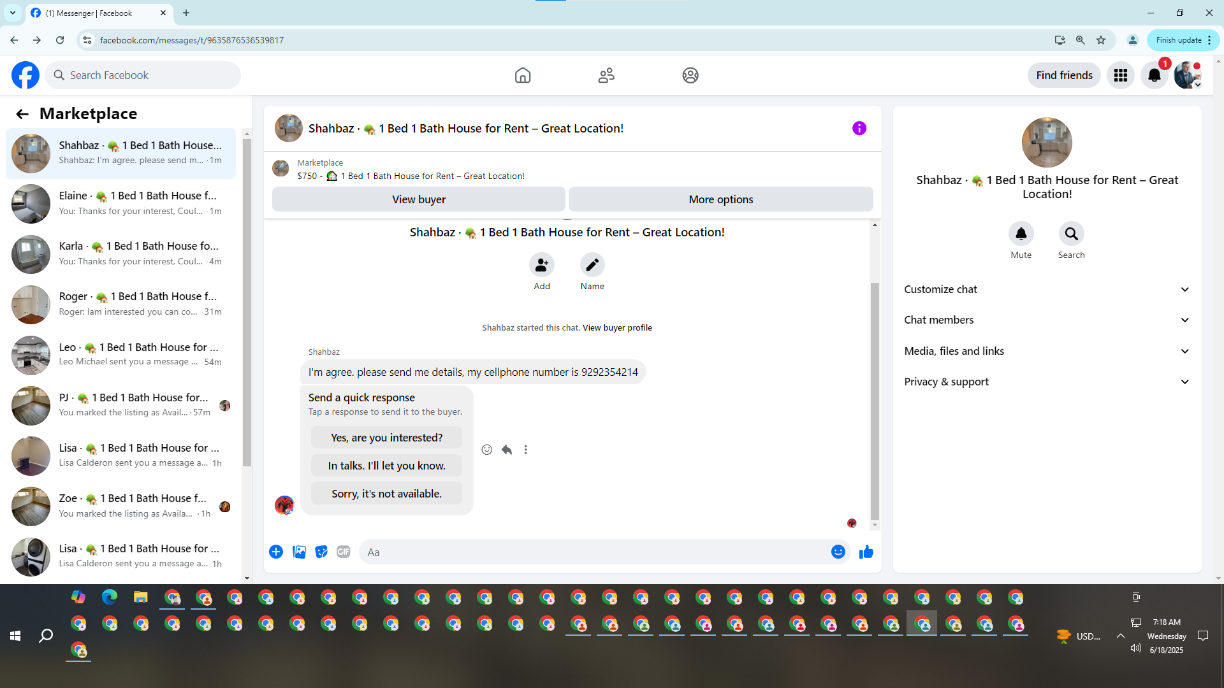Open conversation information purple icon
The image size is (1224, 688).
click(x=859, y=129)
